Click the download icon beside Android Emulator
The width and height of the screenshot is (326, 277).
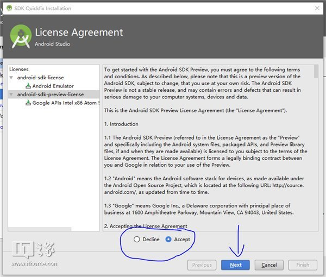28,86
